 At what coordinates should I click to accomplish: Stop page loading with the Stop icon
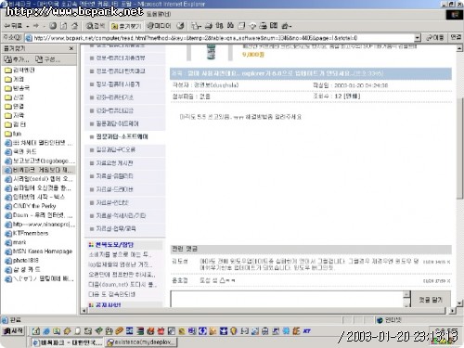[x=53, y=26]
